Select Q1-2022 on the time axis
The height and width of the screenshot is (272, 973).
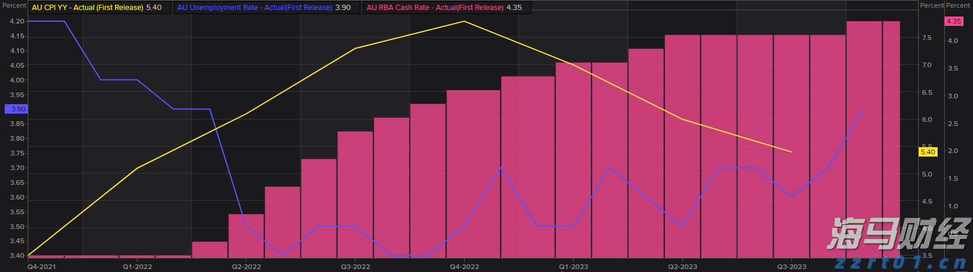click(137, 267)
